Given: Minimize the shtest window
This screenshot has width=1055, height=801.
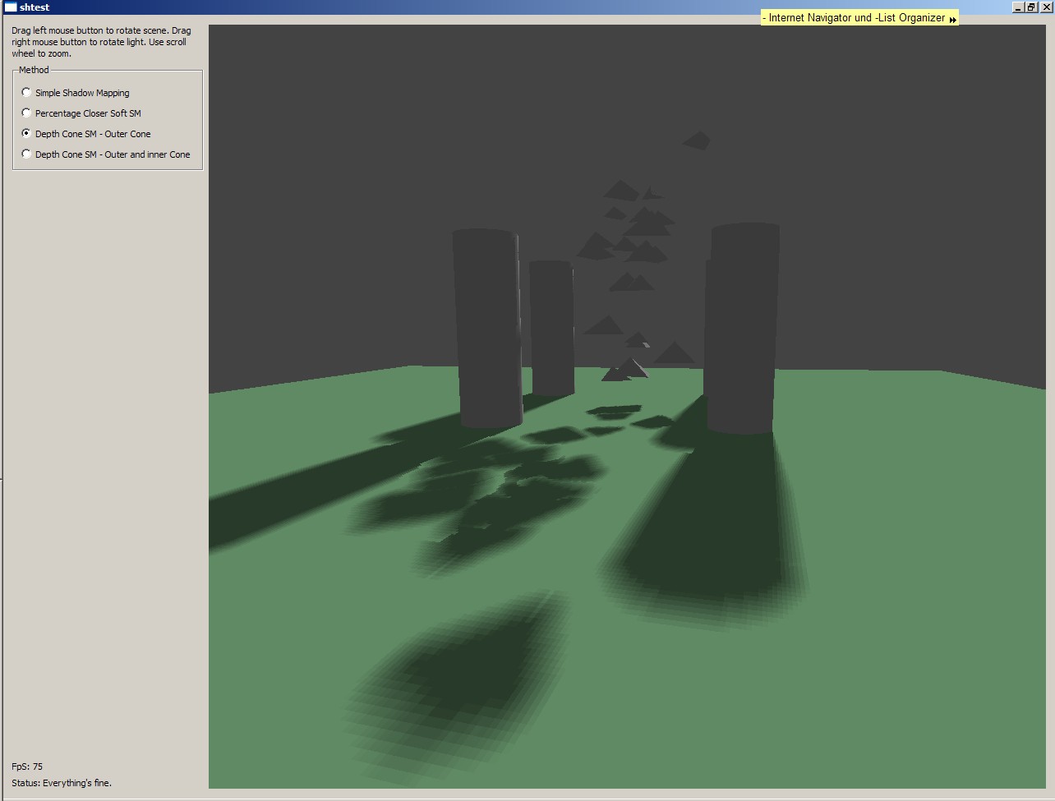Looking at the screenshot, I should [1019, 7].
